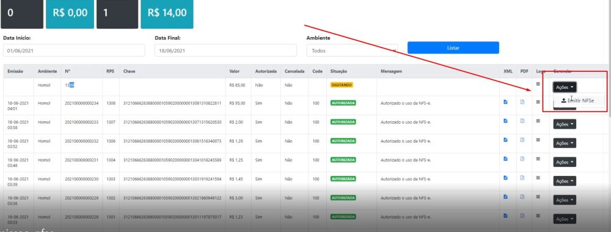Download XML for RPS 1306 invoice
Viewport: 611px width, 232px height.
pyautogui.click(x=505, y=140)
